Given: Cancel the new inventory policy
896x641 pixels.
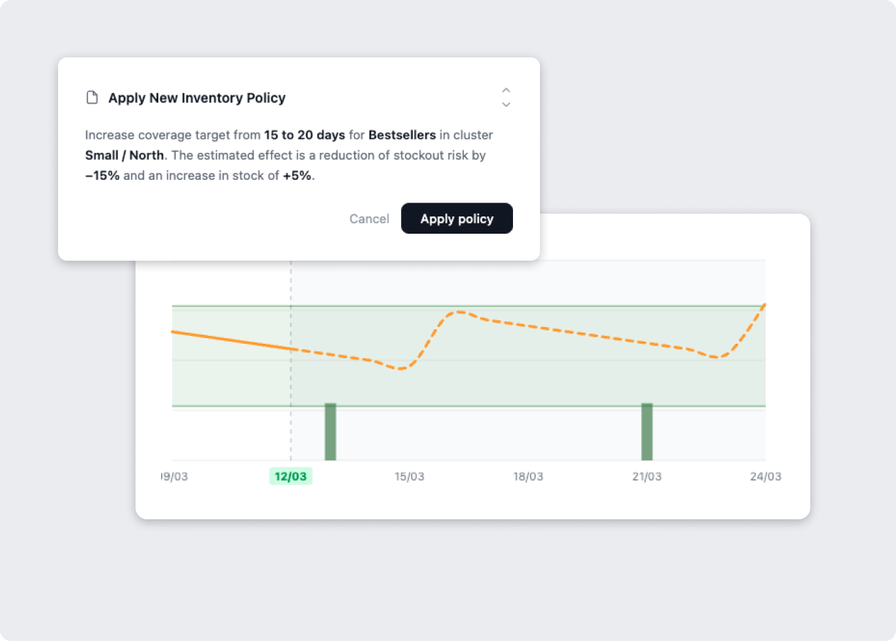Looking at the screenshot, I should pos(369,219).
